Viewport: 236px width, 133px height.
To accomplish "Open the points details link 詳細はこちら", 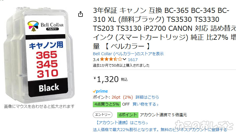I will (147, 97).
